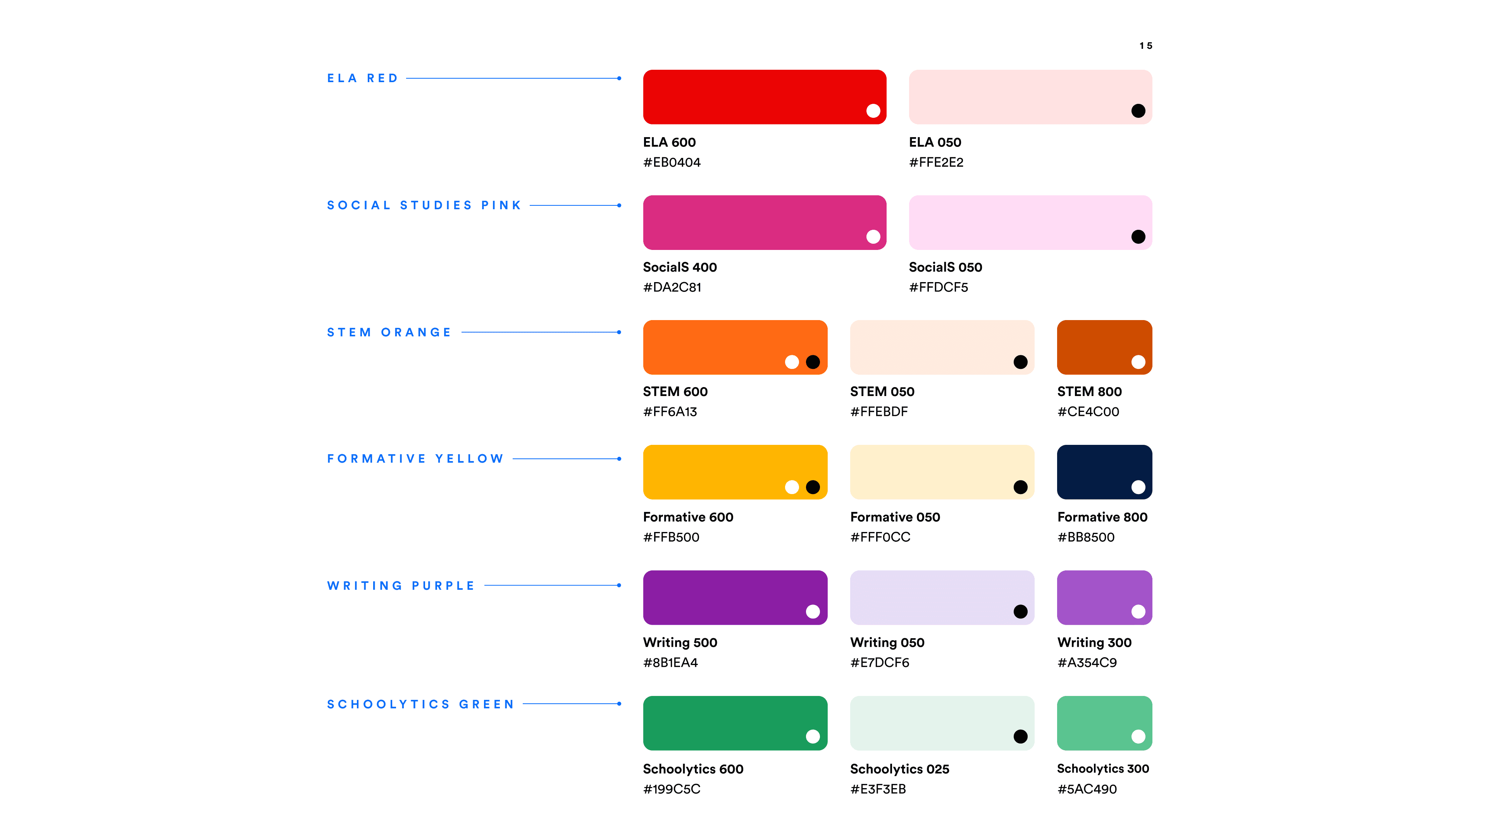Click the white dot on Schoolytics 600 swatch
1488x837 pixels.
(813, 737)
